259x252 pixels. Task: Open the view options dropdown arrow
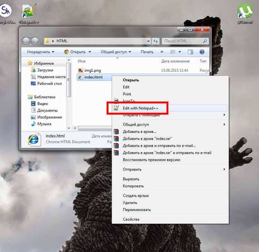click(x=180, y=52)
